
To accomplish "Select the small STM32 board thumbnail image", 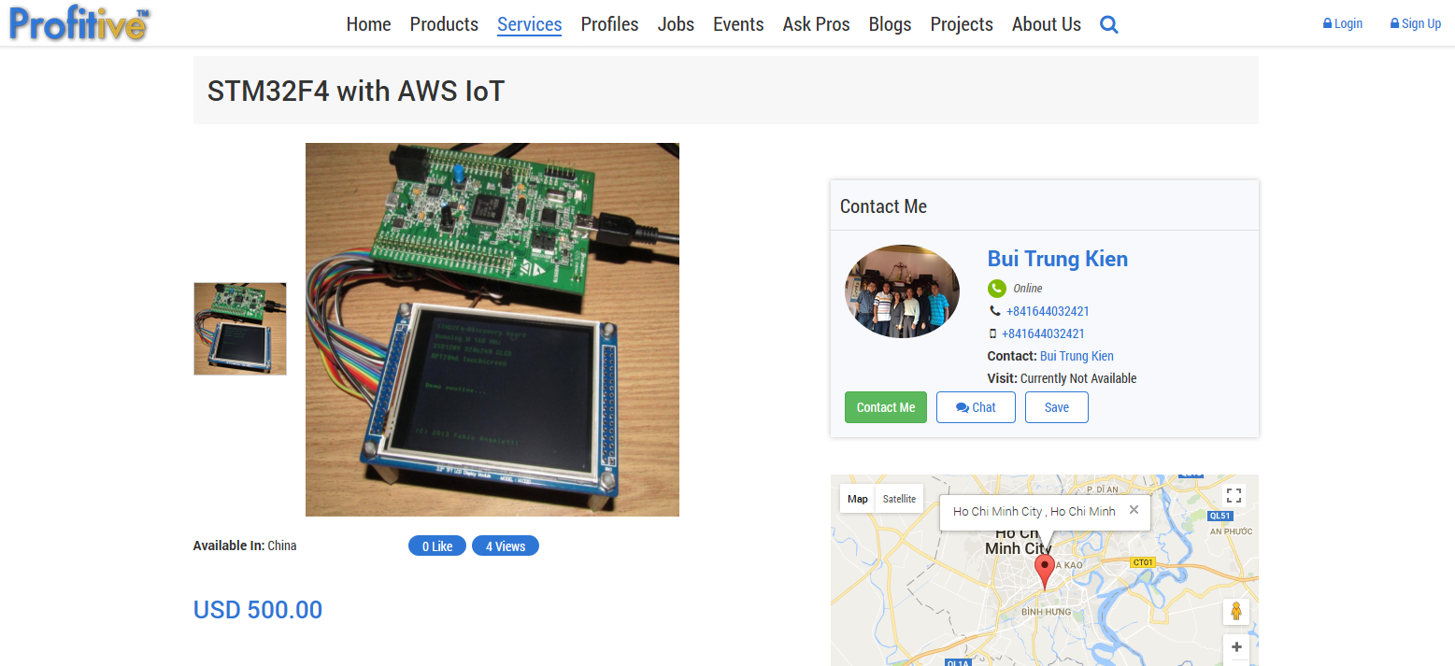I will tap(239, 328).
